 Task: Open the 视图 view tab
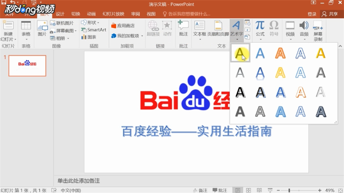tap(151, 14)
